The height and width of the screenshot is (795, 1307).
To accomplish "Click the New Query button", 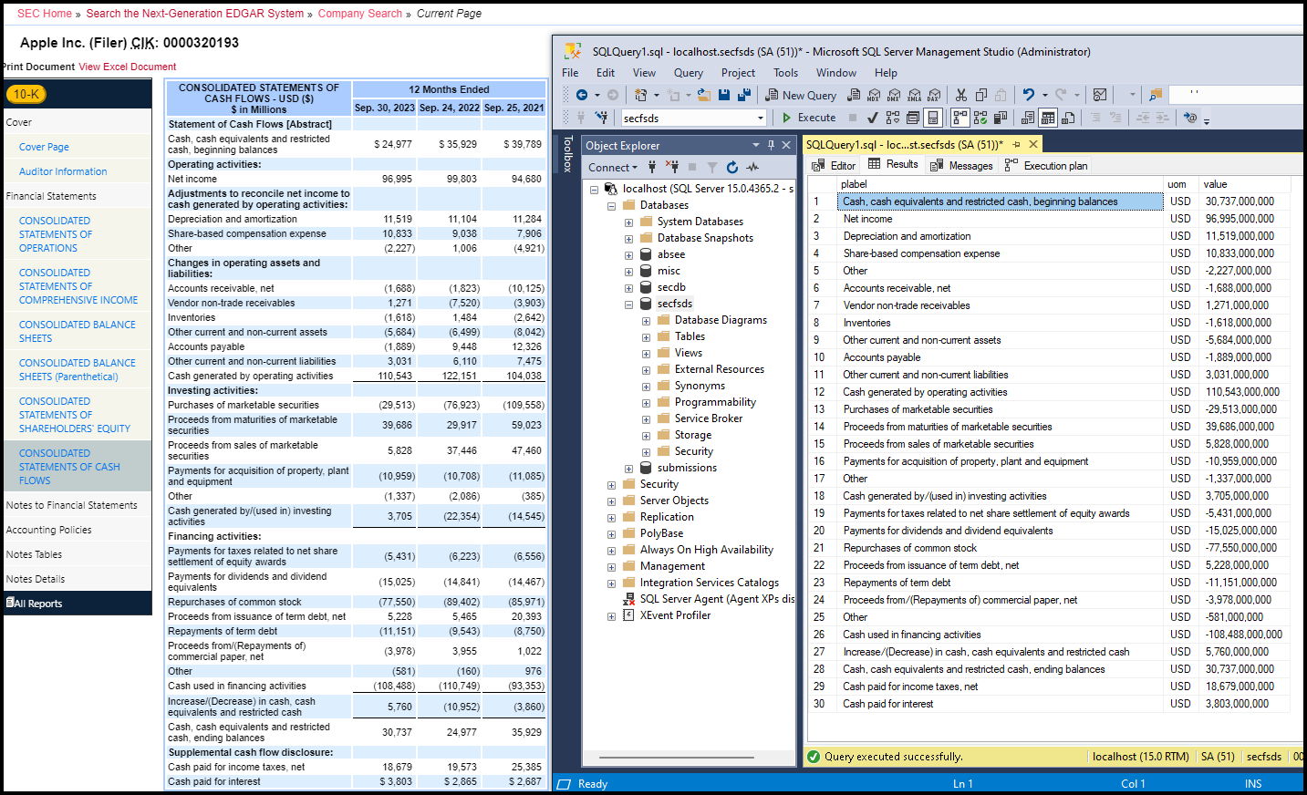I will pyautogui.click(x=801, y=95).
